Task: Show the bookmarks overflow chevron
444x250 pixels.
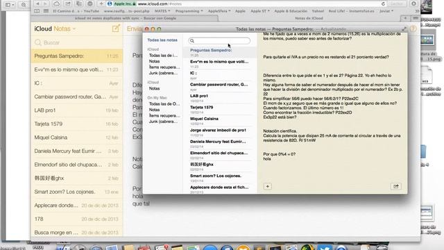Action: (417, 11)
